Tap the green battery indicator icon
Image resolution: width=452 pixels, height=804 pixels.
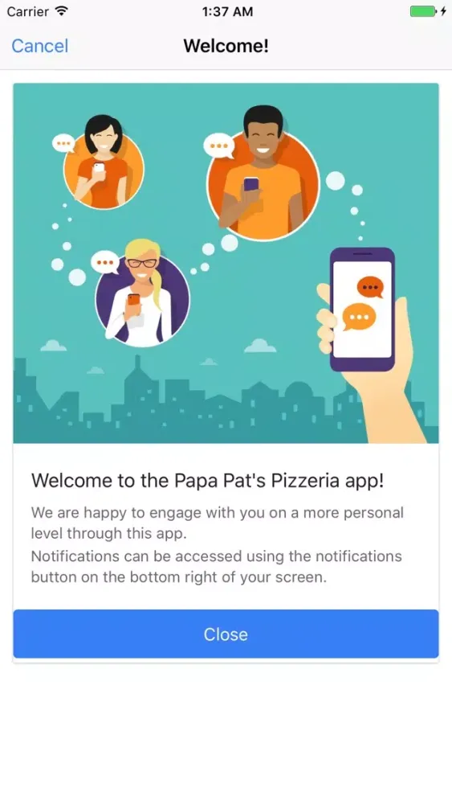[x=423, y=11]
